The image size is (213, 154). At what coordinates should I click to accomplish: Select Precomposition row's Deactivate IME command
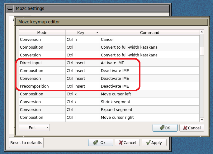tap(149, 86)
